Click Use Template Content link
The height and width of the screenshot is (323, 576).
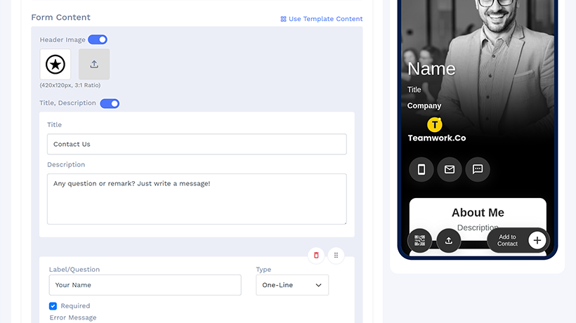322,19
